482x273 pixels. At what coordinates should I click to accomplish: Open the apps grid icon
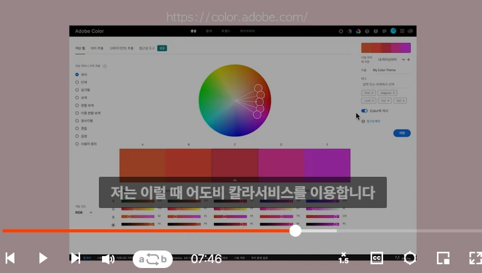point(402,31)
